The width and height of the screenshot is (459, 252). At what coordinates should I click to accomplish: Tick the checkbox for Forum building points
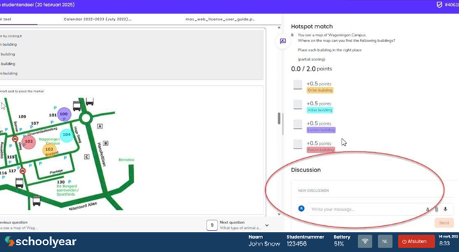pos(298,144)
